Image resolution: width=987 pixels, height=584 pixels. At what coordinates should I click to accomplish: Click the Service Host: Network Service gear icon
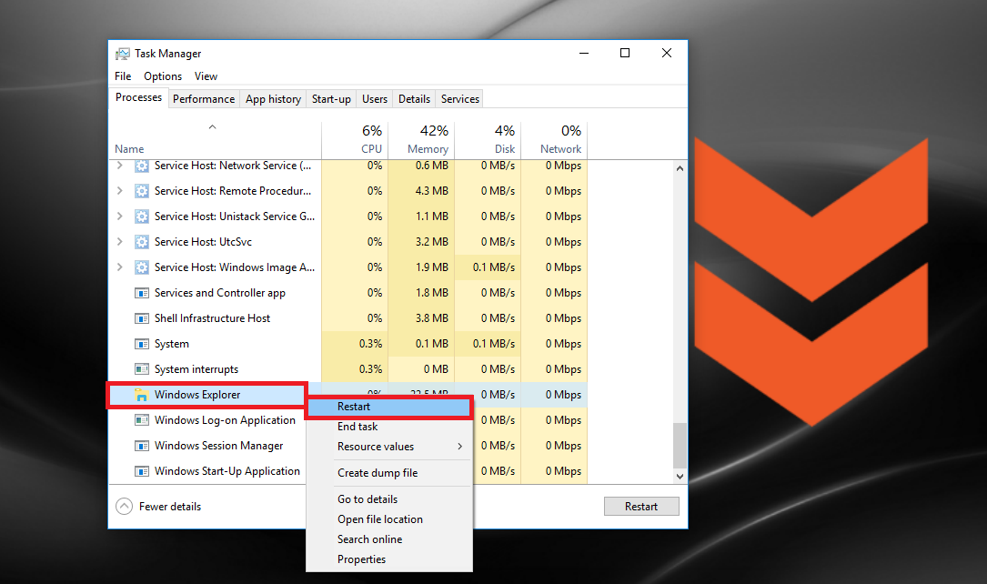pos(142,166)
